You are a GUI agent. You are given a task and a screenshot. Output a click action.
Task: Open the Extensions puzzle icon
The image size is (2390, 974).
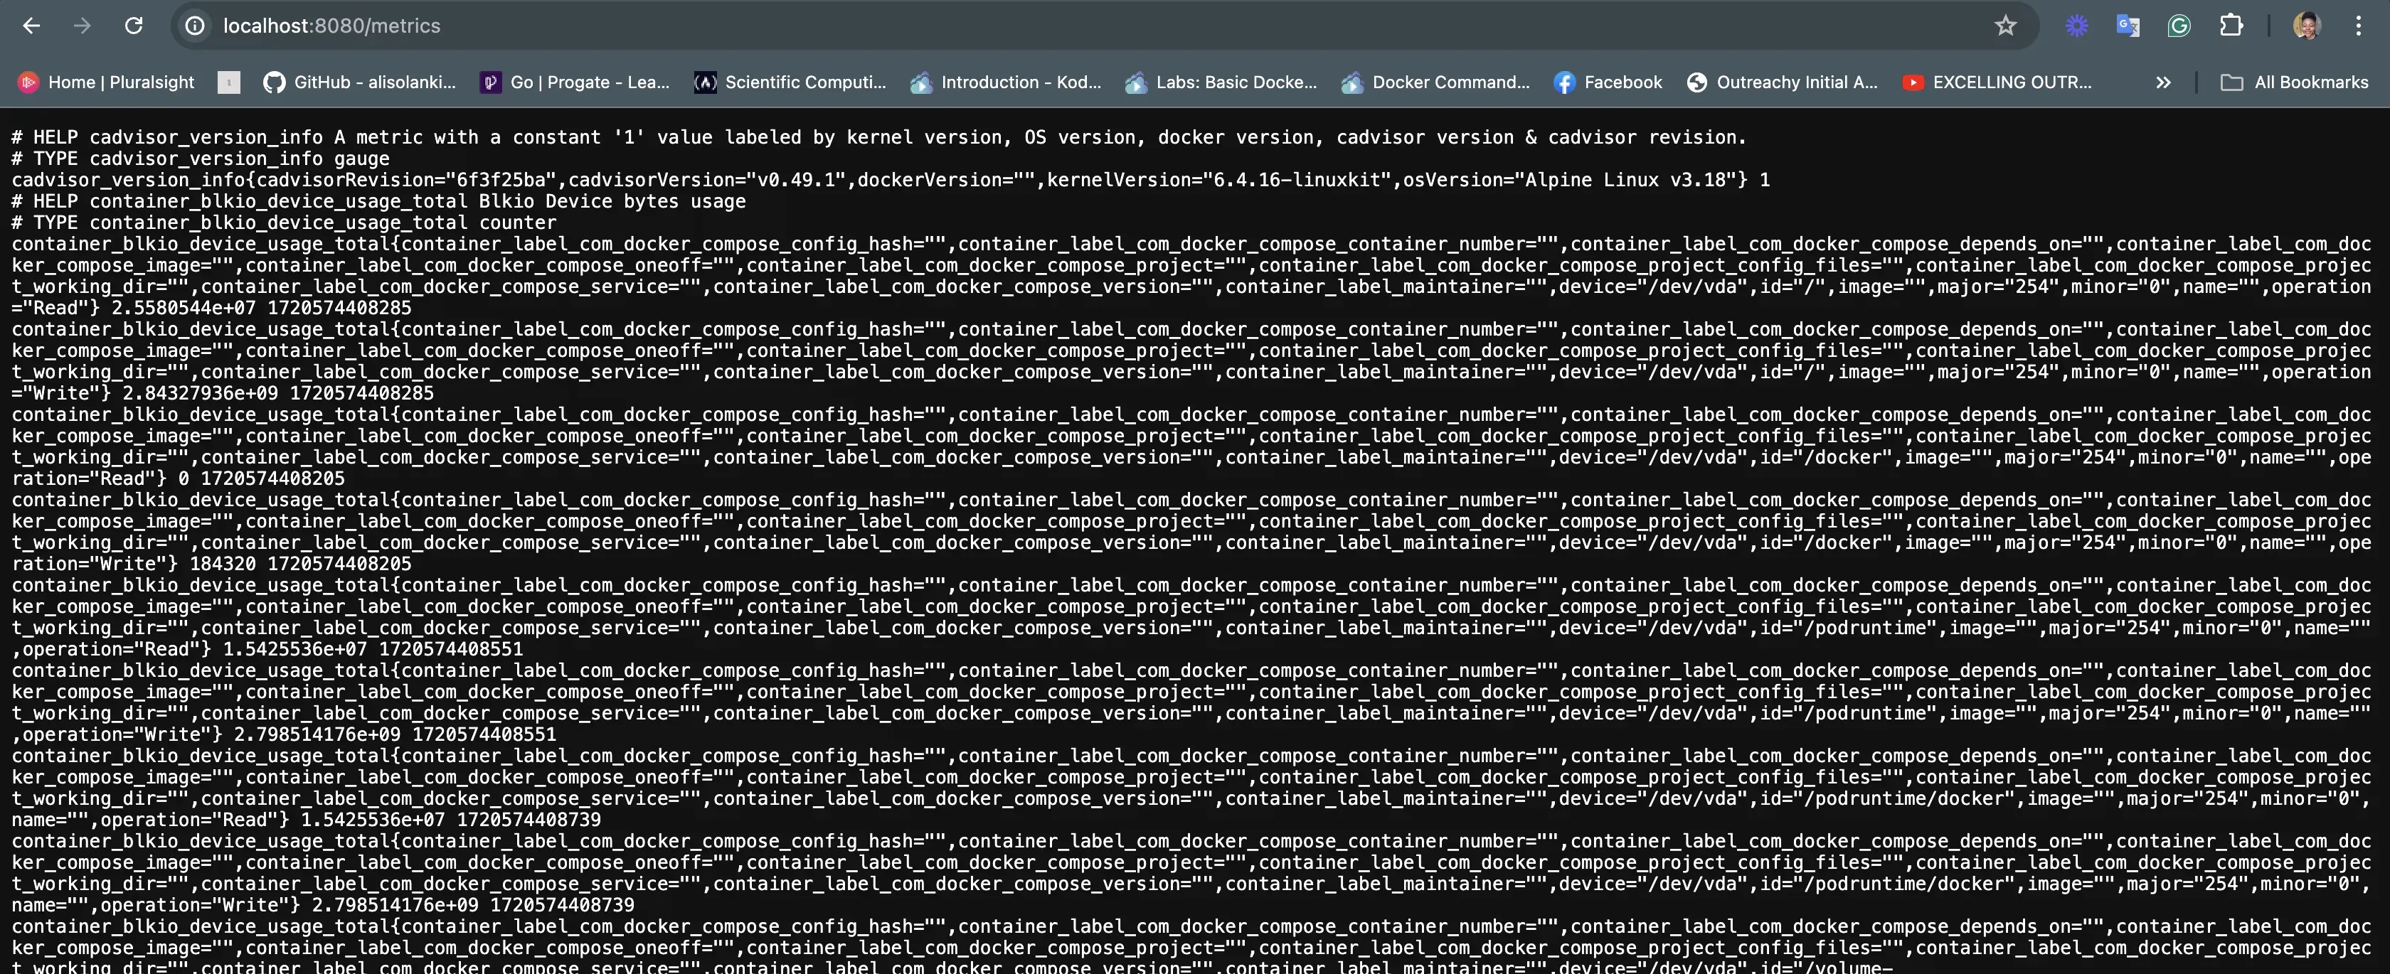click(2231, 26)
